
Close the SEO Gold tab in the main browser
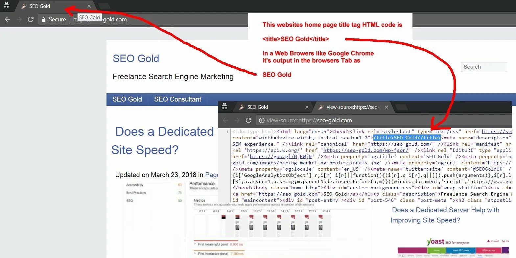point(89,6)
